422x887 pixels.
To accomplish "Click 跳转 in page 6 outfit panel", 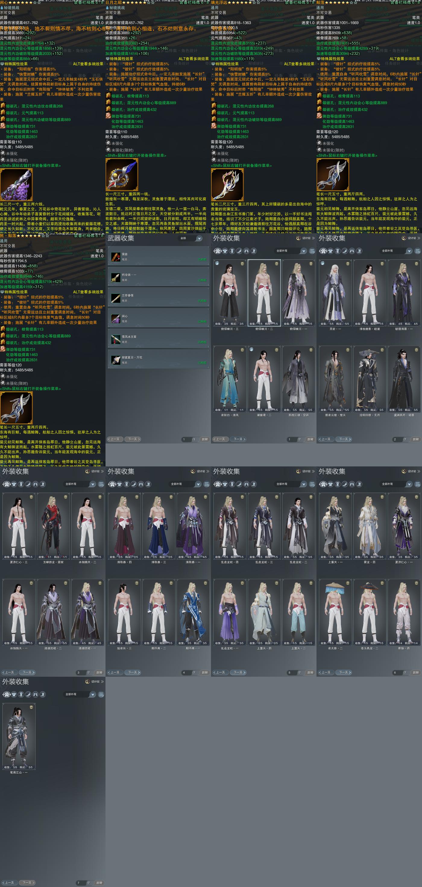I will [416, 672].
